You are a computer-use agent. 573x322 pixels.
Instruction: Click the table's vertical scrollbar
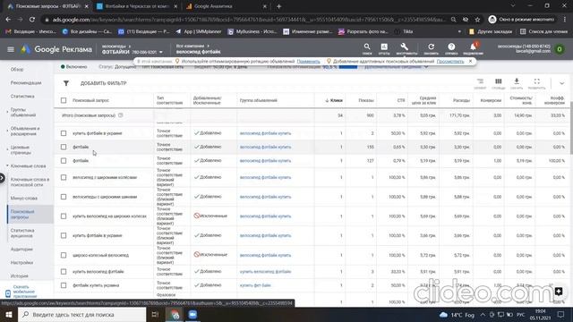(x=570, y=128)
